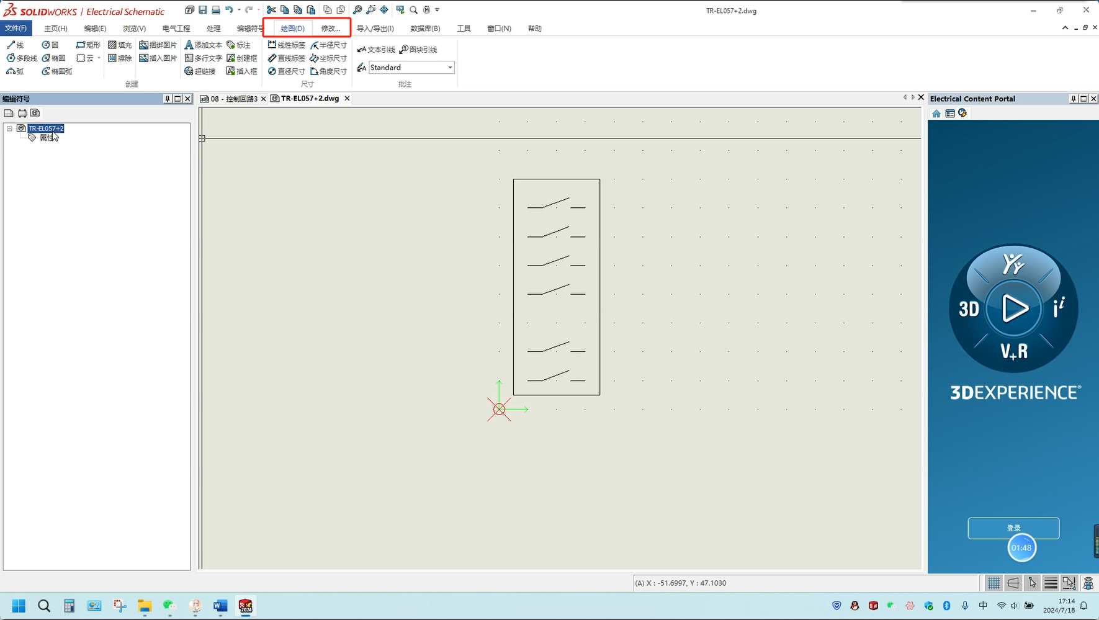
Task: Toggle orthographic mode in status bar
Action: [x=1013, y=583]
